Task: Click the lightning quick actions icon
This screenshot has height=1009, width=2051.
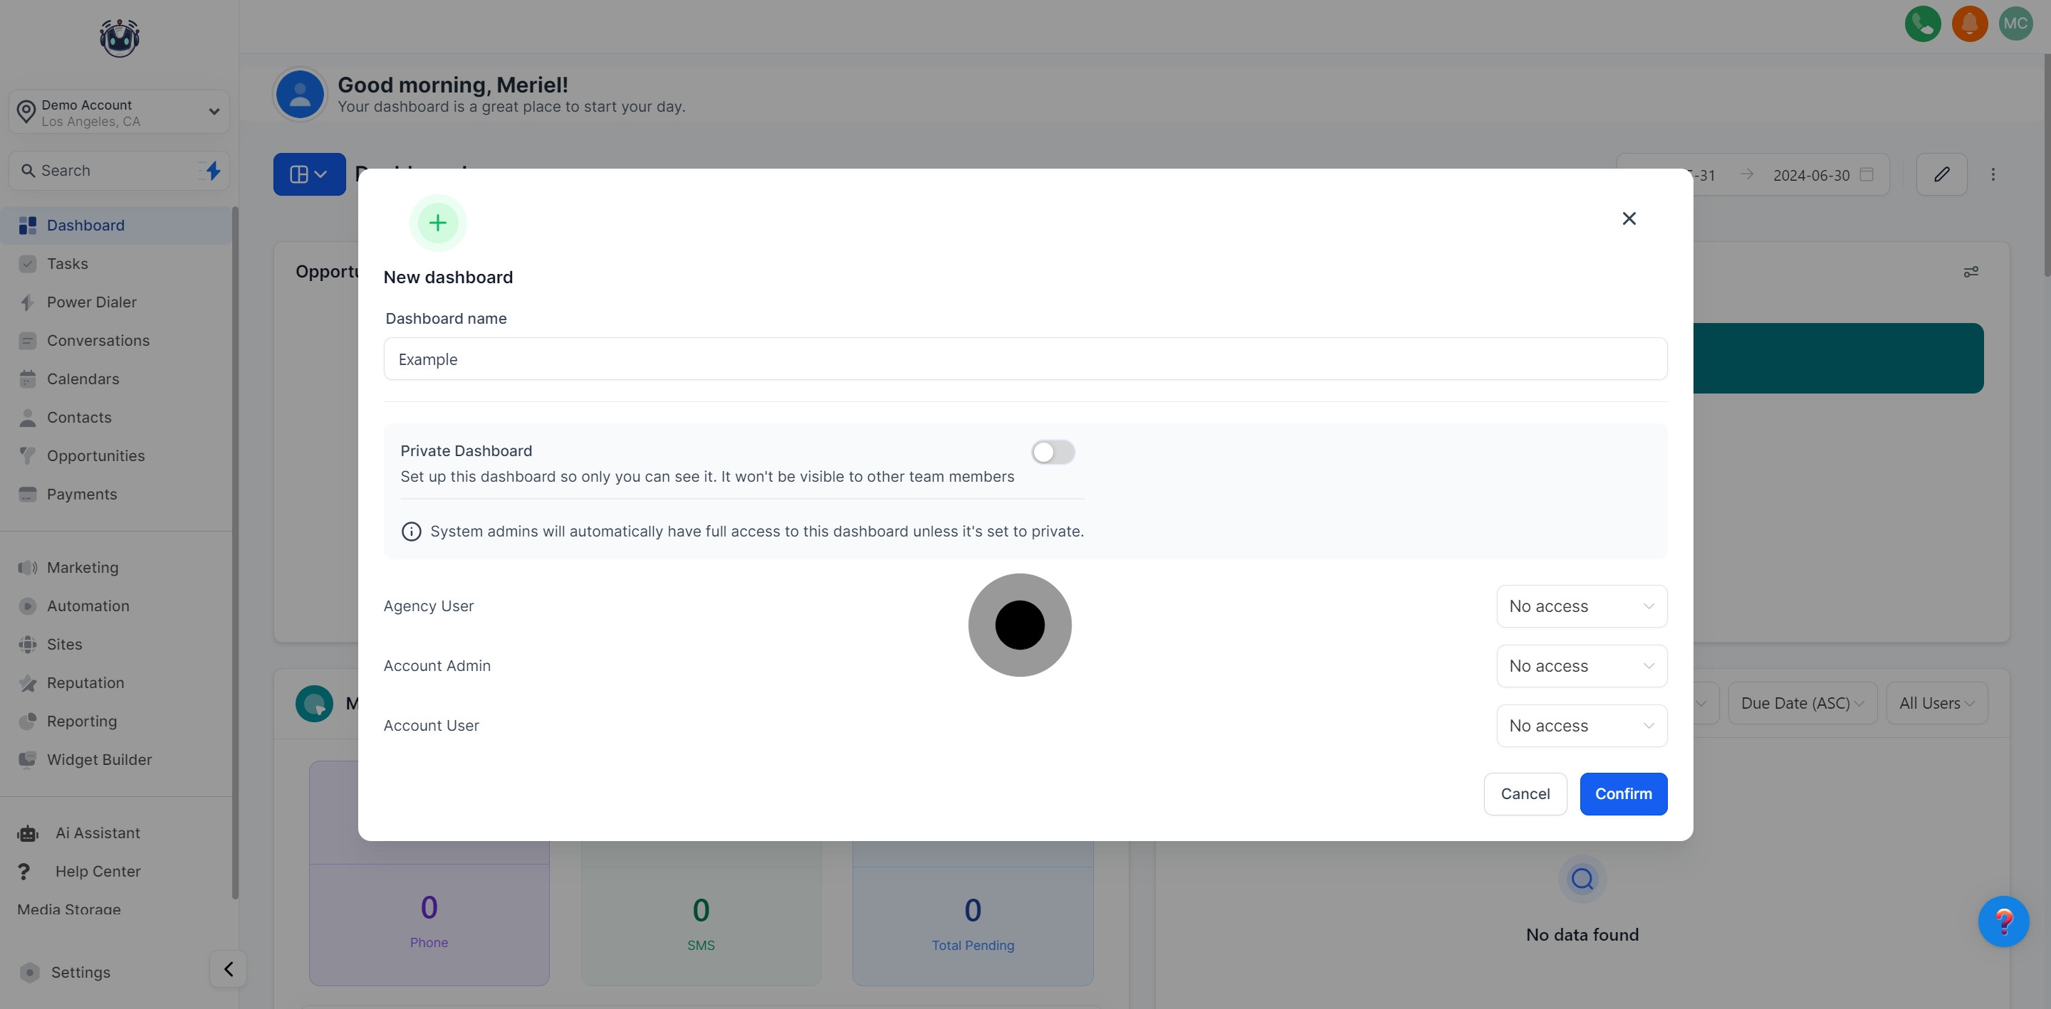Action: click(x=213, y=170)
